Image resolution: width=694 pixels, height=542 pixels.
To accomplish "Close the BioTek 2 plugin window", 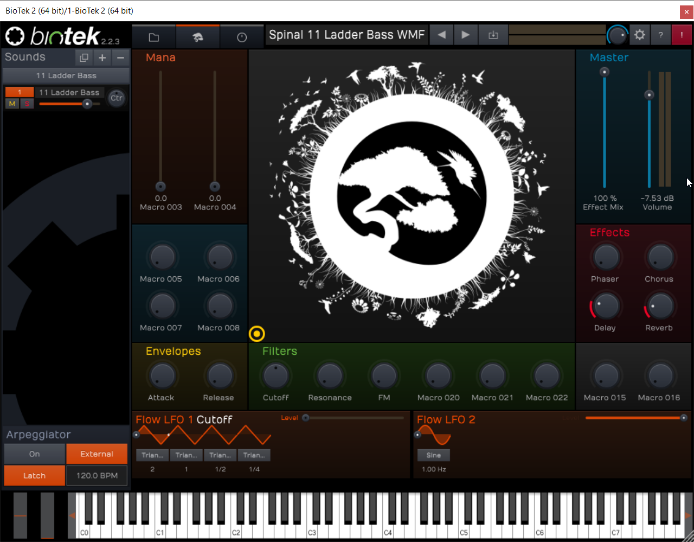I will pyautogui.click(x=686, y=11).
